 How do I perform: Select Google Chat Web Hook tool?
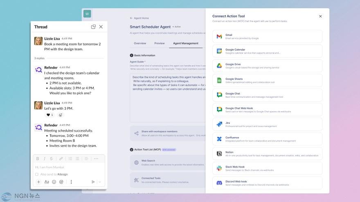[x=267, y=110]
